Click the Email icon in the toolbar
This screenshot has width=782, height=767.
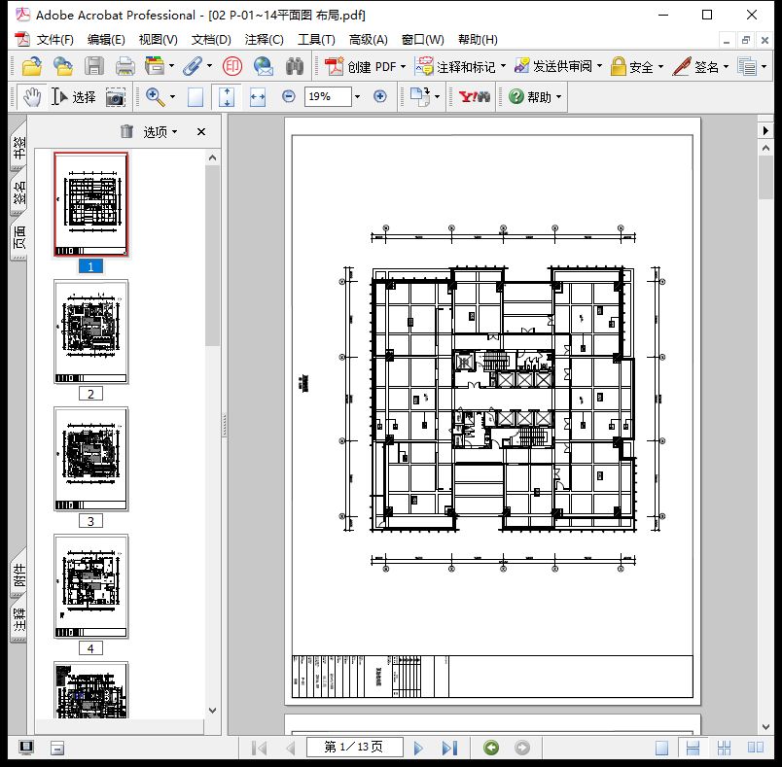point(264,67)
